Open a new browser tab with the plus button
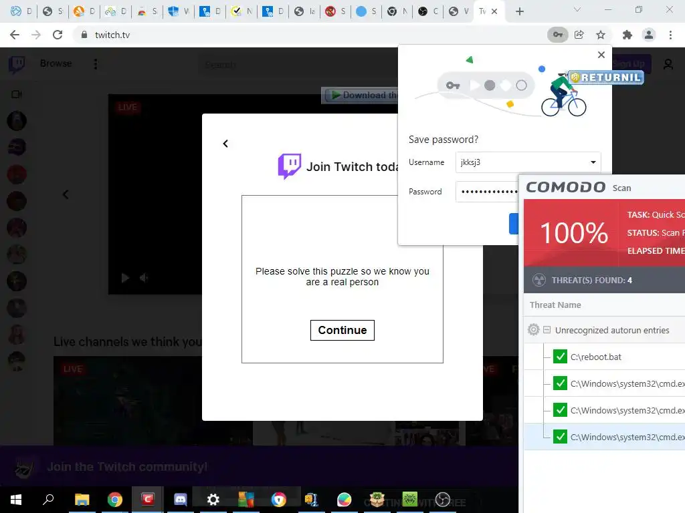This screenshot has width=685, height=513. 519,11
